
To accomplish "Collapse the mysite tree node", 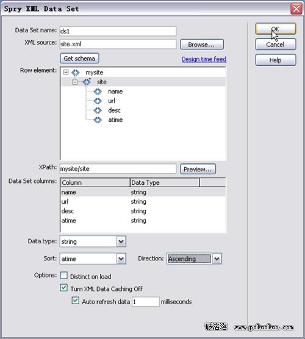I will point(66,72).
